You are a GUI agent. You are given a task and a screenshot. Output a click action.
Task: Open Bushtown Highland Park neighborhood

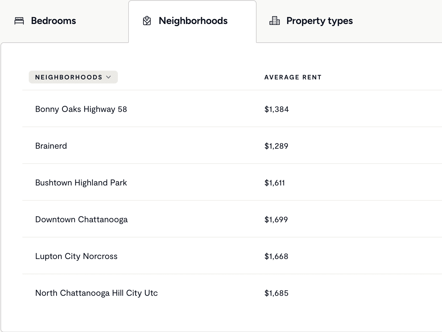tap(81, 183)
